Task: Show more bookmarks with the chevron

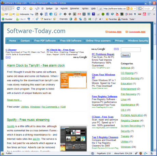Action: click(x=154, y=14)
